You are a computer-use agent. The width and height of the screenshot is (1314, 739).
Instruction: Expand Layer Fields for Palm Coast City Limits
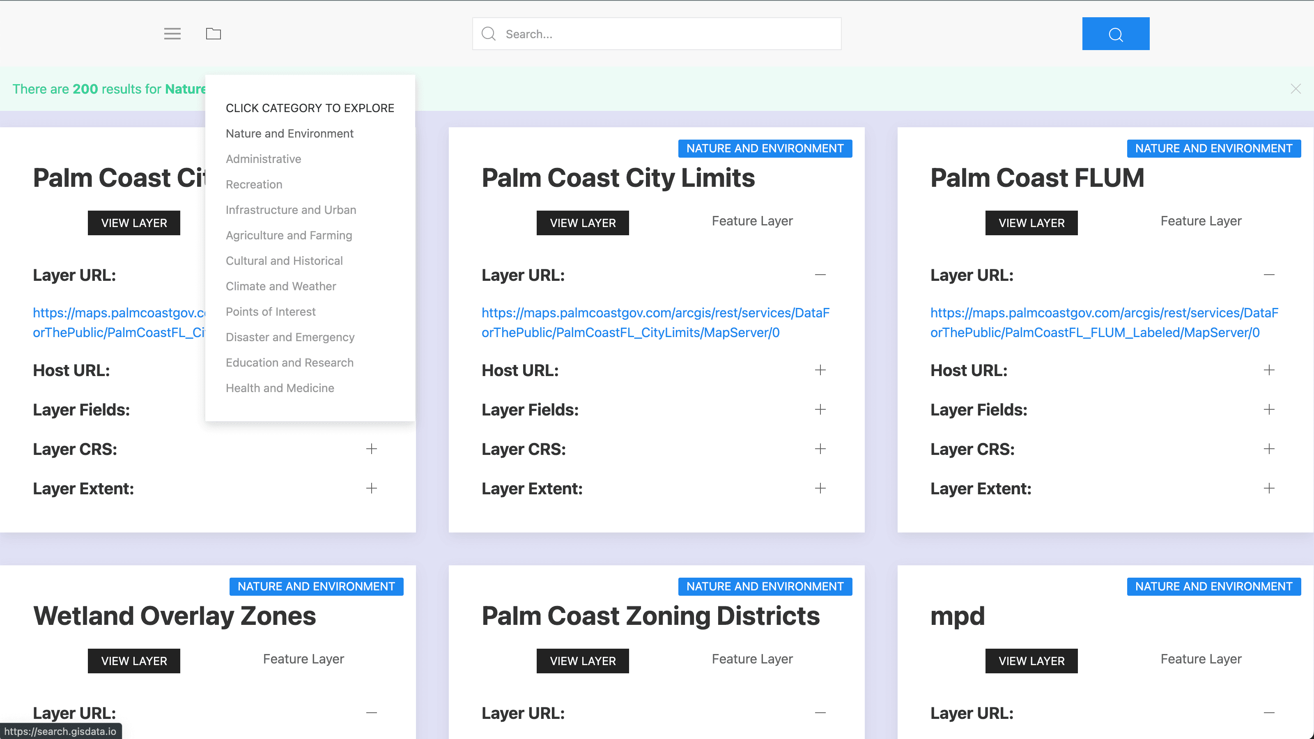[x=820, y=409]
